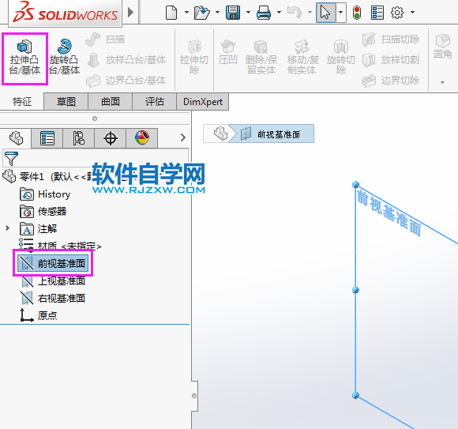Click the Revolved Boss/Base (旋转凸台/基体) tool
The image size is (458, 429).
click(64, 57)
